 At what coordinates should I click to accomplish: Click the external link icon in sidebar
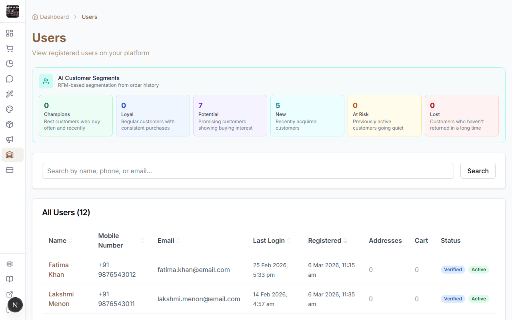tap(10, 294)
